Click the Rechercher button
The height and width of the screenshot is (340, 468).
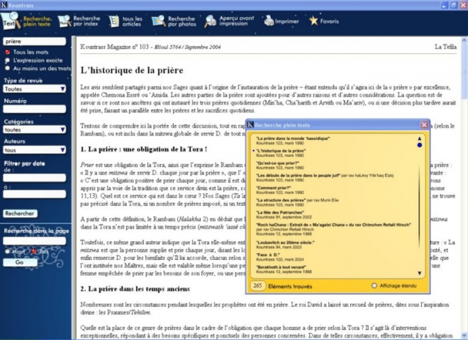[x=20, y=214]
